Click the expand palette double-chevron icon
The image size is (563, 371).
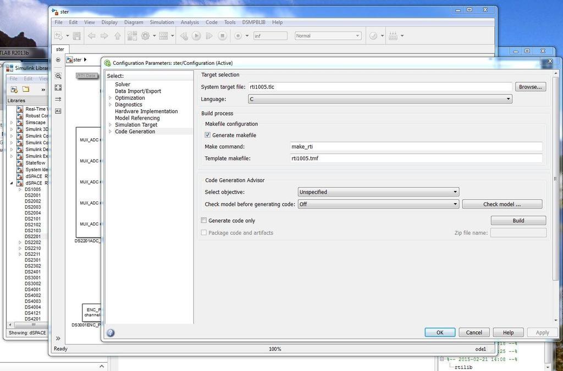pyautogui.click(x=58, y=339)
